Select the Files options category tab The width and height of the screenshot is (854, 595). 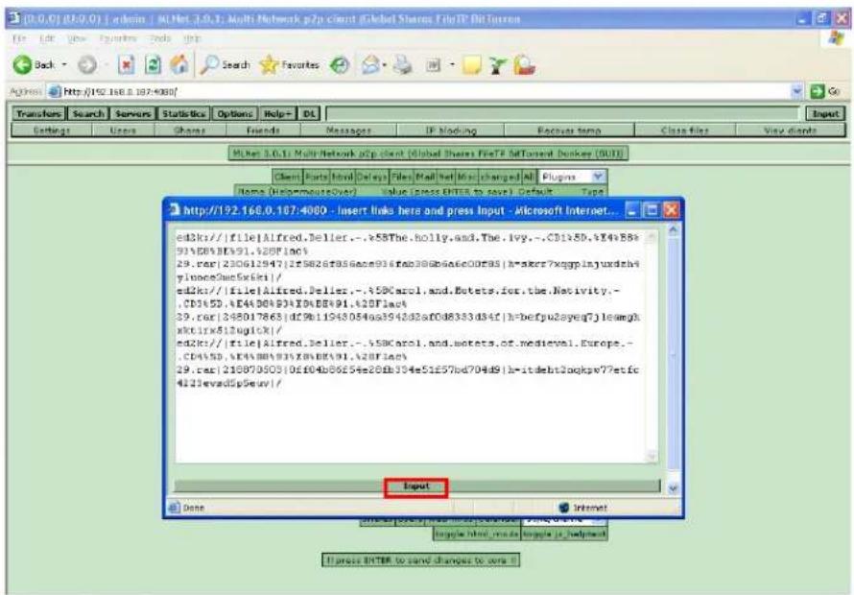tap(401, 177)
